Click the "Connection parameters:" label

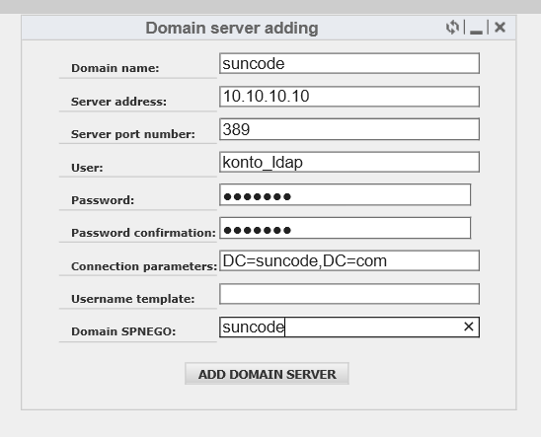144,266
